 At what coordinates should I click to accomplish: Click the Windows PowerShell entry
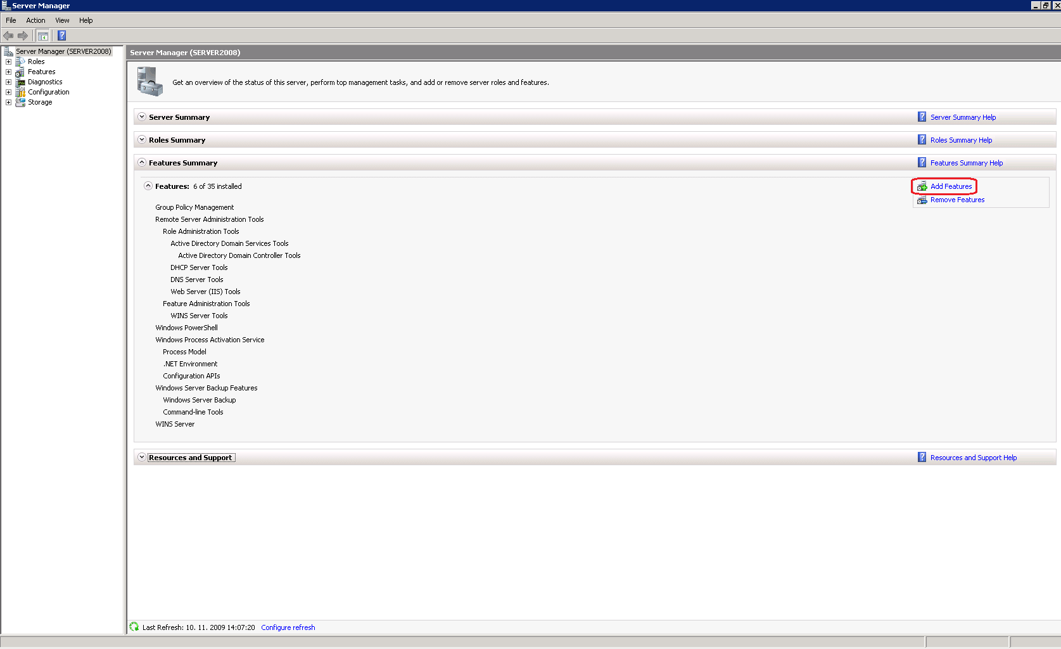click(186, 328)
